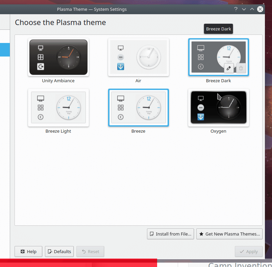Click the Help button
The width and height of the screenshot is (272, 267).
click(28, 251)
